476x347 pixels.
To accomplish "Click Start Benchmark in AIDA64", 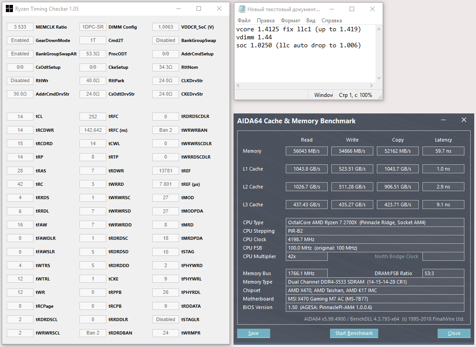I will pyautogui.click(x=354, y=333).
